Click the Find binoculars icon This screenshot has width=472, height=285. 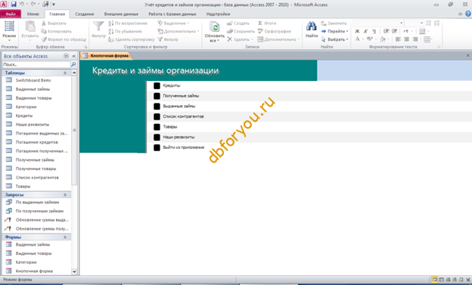(311, 26)
